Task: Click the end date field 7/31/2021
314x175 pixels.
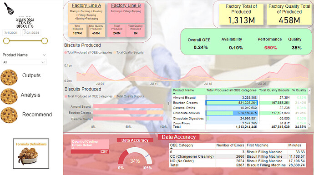Action: (32, 33)
